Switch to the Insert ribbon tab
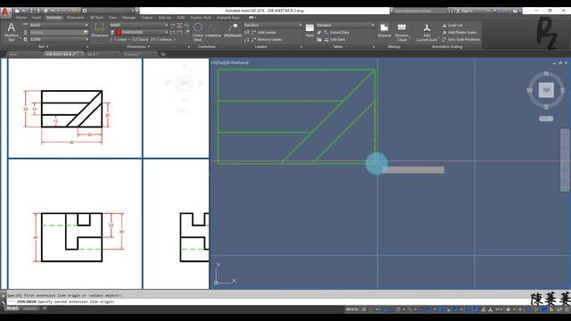Viewport: 571px width, 321px height. coord(36,18)
